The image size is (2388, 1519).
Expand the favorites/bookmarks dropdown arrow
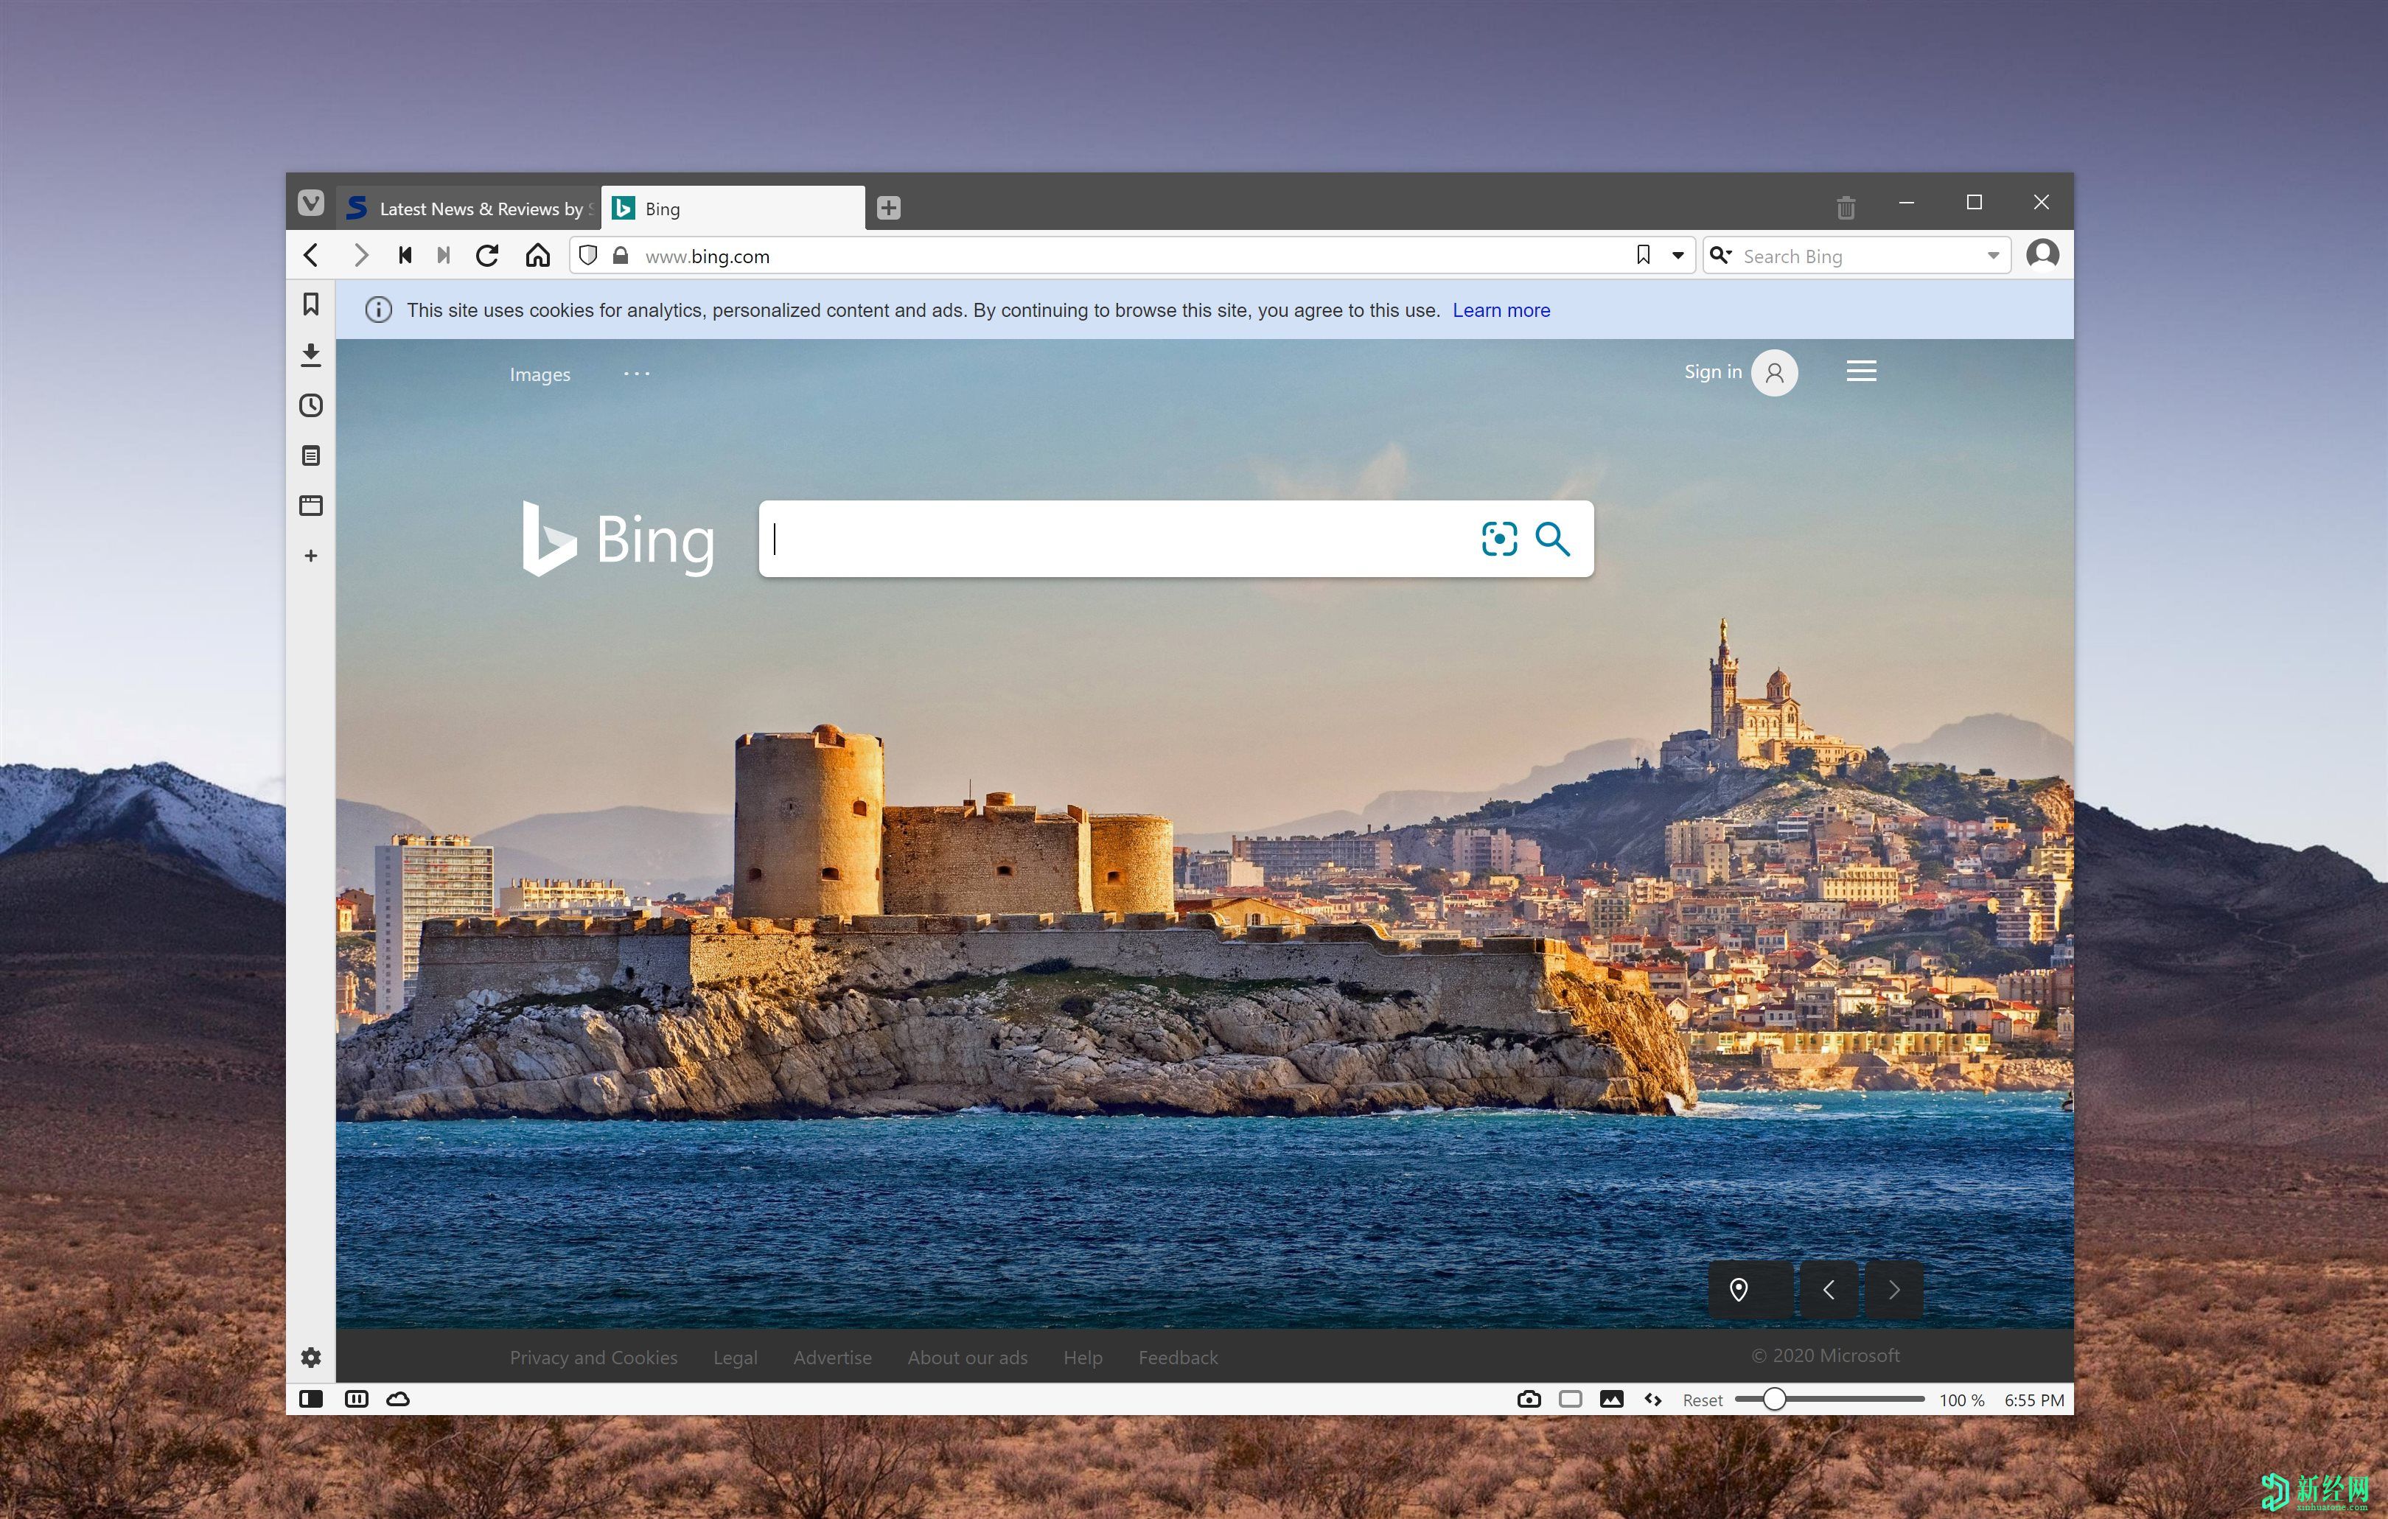(x=1675, y=256)
